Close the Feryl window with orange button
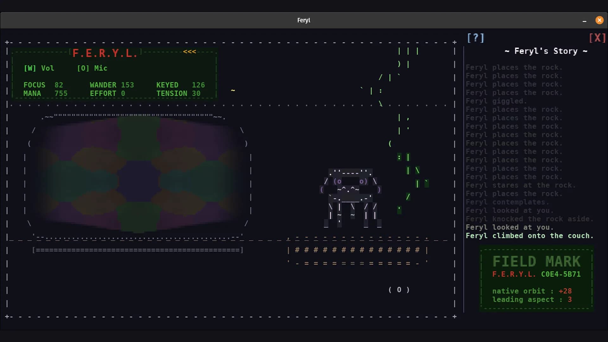Image resolution: width=608 pixels, height=342 pixels. [x=599, y=20]
